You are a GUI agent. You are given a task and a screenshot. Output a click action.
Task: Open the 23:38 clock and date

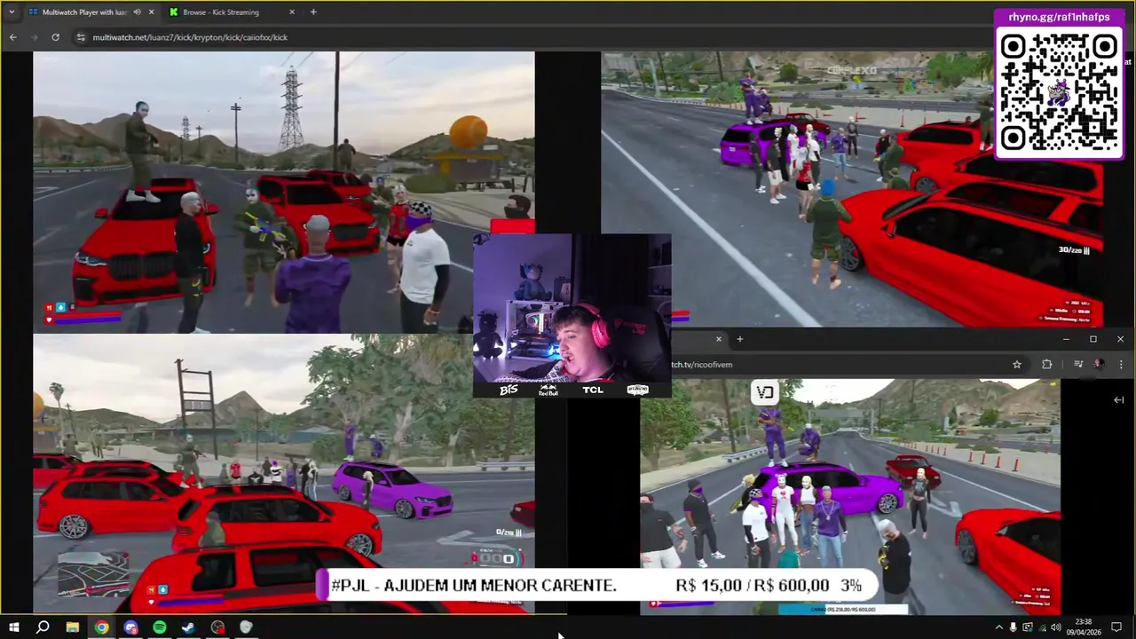pos(1083,627)
